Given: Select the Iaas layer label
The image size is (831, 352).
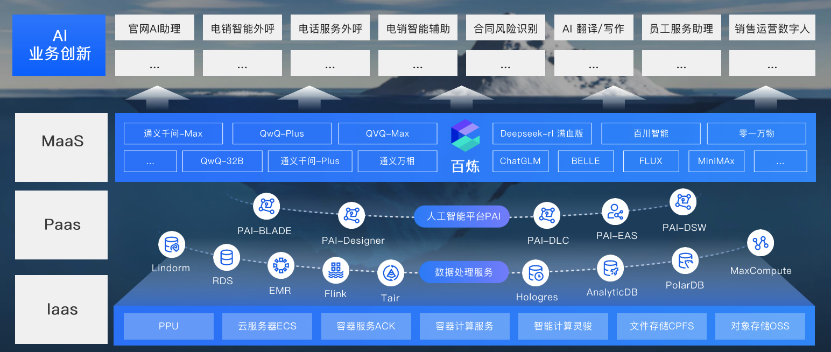Looking at the screenshot, I should pos(62,309).
